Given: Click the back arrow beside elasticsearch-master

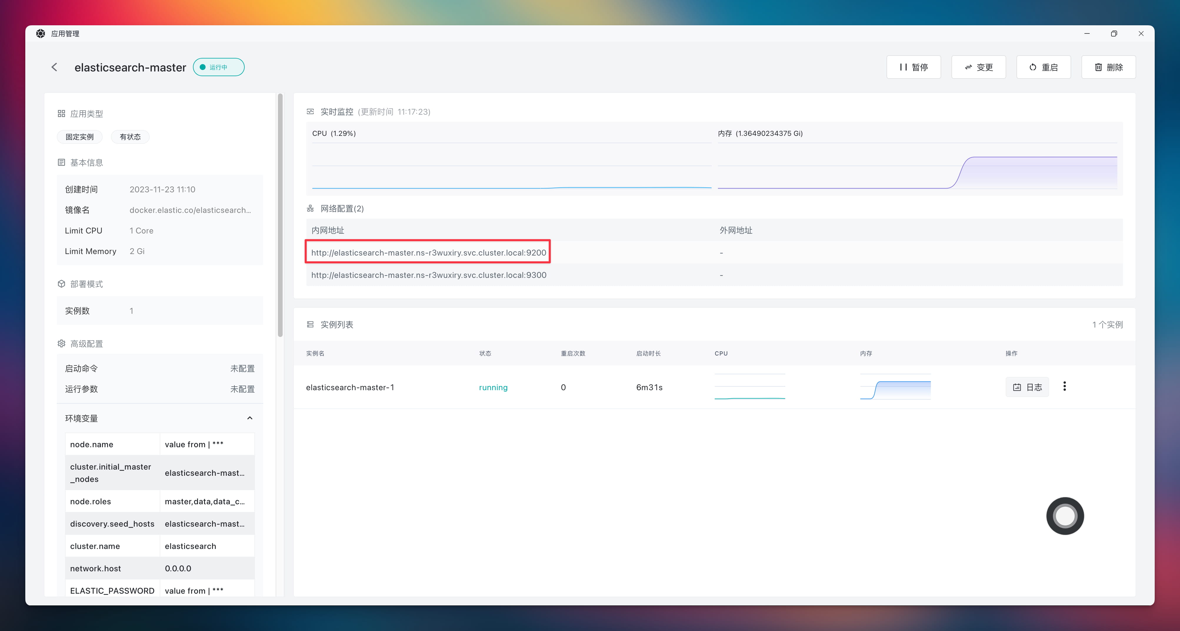Looking at the screenshot, I should [x=54, y=67].
